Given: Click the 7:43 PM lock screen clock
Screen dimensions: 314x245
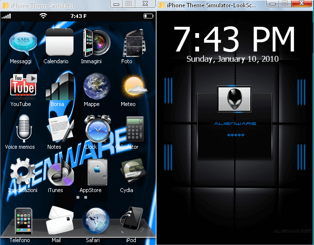Looking at the screenshot, I should [235, 39].
